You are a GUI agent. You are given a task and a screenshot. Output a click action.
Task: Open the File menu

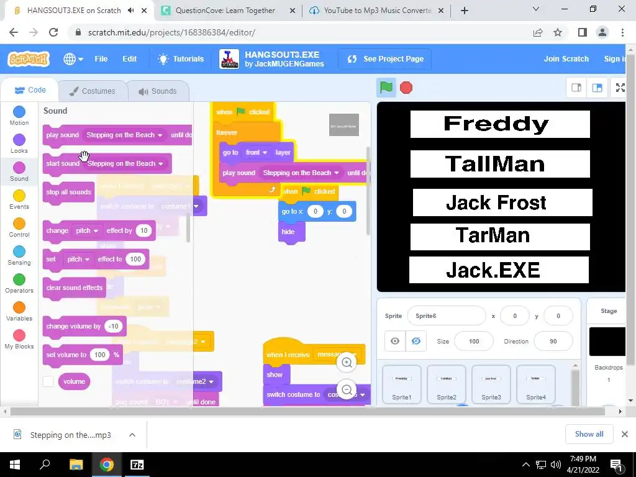point(101,59)
